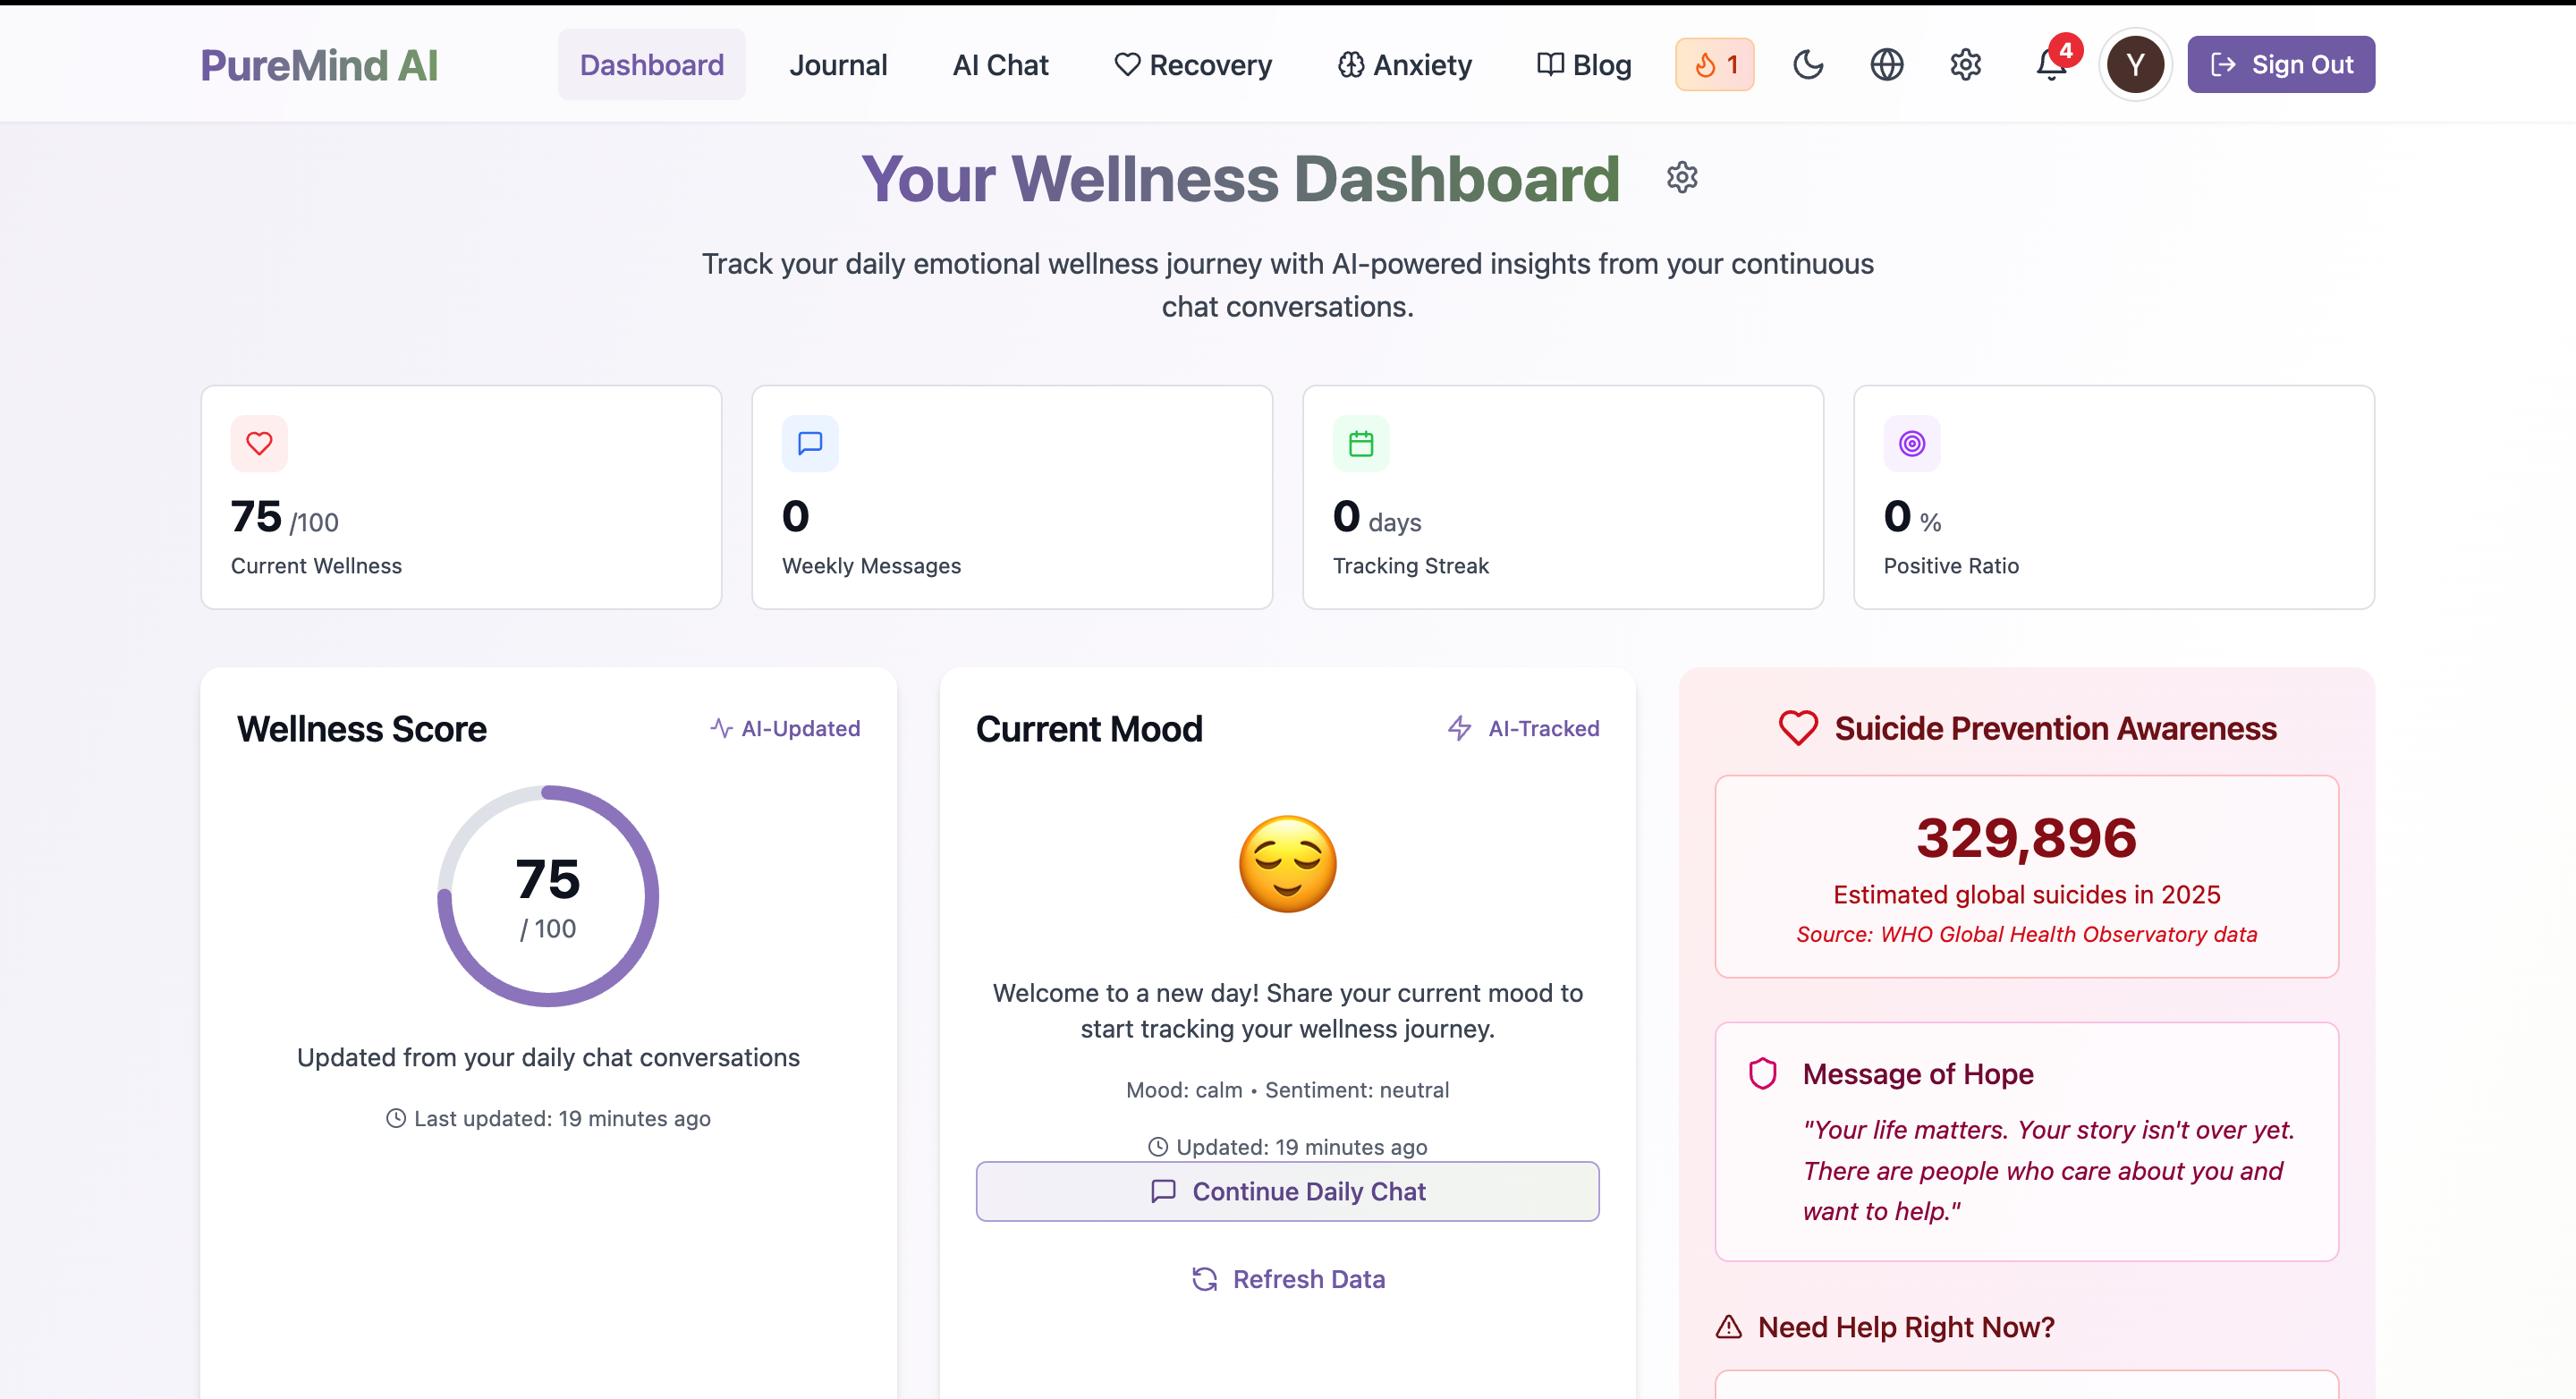Click the Sign Out button

(x=2280, y=65)
